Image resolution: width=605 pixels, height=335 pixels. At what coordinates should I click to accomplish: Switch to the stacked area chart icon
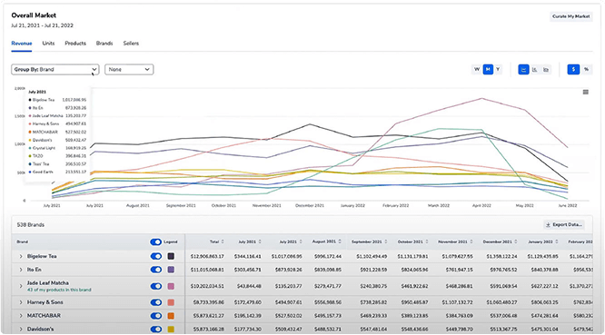(546, 69)
